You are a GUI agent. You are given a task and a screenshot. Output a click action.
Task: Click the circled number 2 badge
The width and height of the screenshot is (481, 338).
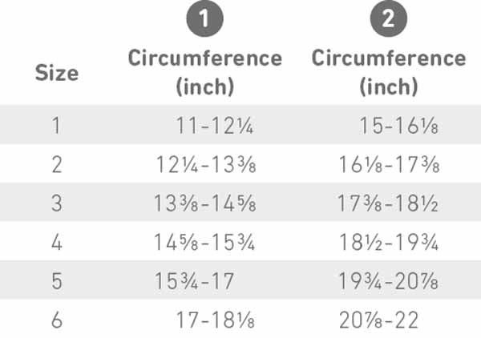coord(389,18)
